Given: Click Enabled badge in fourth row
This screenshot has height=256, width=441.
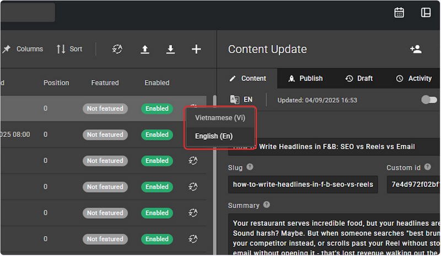Looking at the screenshot, I should [x=157, y=187].
